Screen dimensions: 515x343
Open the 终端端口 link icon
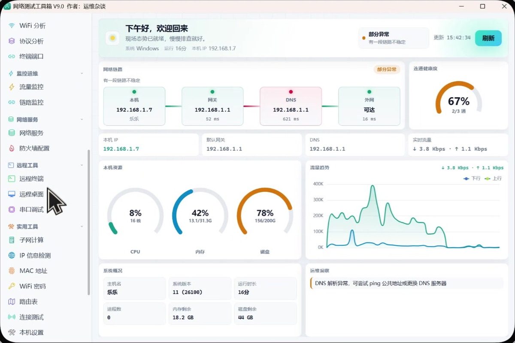(x=12, y=57)
